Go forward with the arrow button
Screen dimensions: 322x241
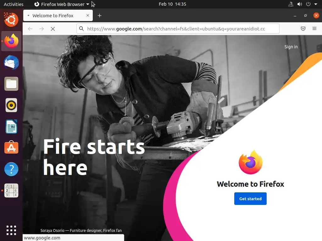(x=42, y=29)
